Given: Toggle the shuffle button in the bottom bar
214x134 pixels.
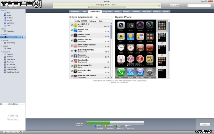Looking at the screenshot, I should coord(11,132).
